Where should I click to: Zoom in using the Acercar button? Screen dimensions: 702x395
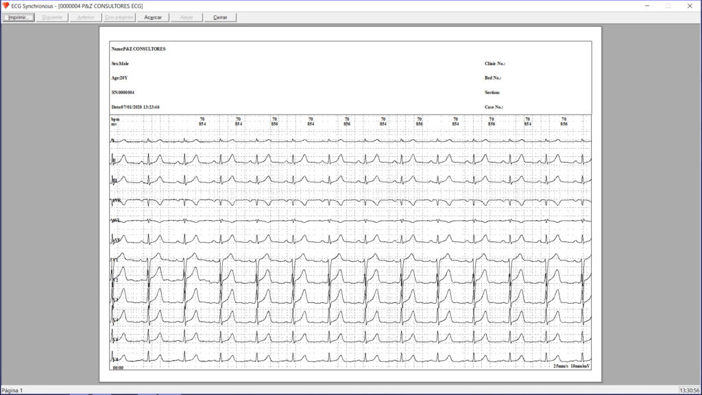coord(152,17)
